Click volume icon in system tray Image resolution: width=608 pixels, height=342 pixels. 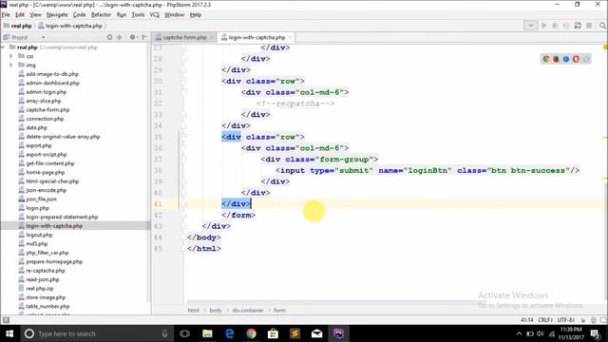pyautogui.click(x=541, y=333)
